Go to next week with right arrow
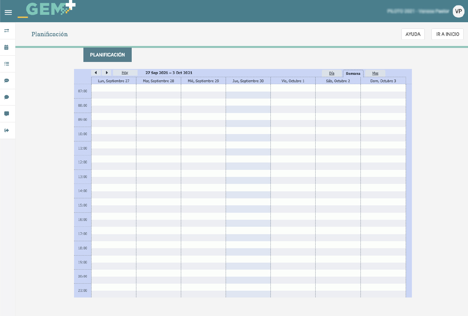The width and height of the screenshot is (468, 316). point(106,73)
